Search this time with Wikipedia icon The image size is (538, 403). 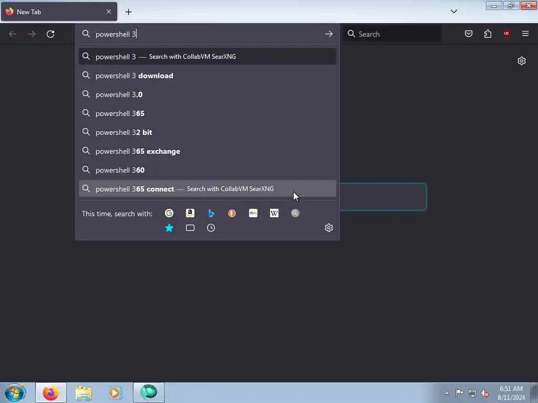coord(274,213)
